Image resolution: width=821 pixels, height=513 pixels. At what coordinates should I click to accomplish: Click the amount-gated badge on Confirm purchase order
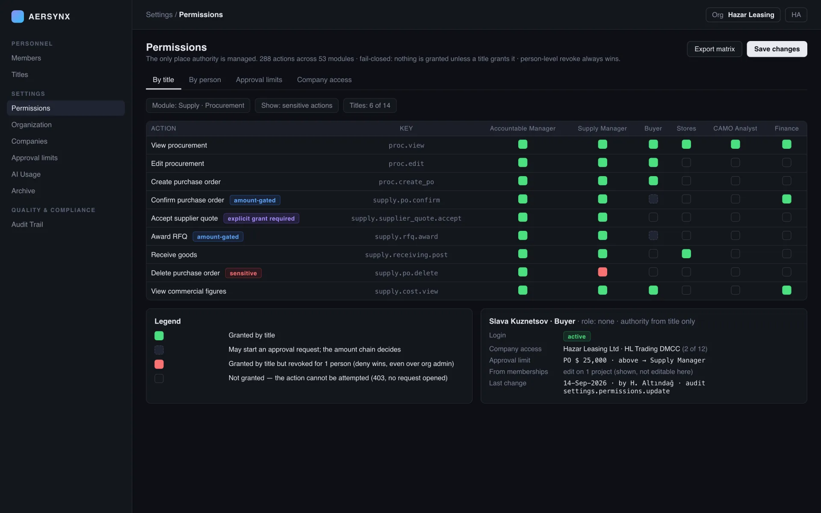coord(255,200)
